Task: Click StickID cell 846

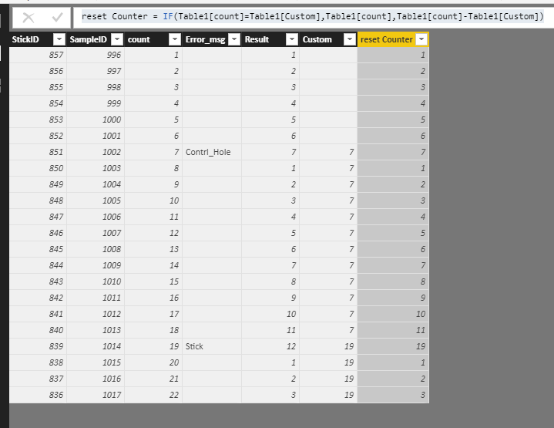Action: click(x=39, y=233)
